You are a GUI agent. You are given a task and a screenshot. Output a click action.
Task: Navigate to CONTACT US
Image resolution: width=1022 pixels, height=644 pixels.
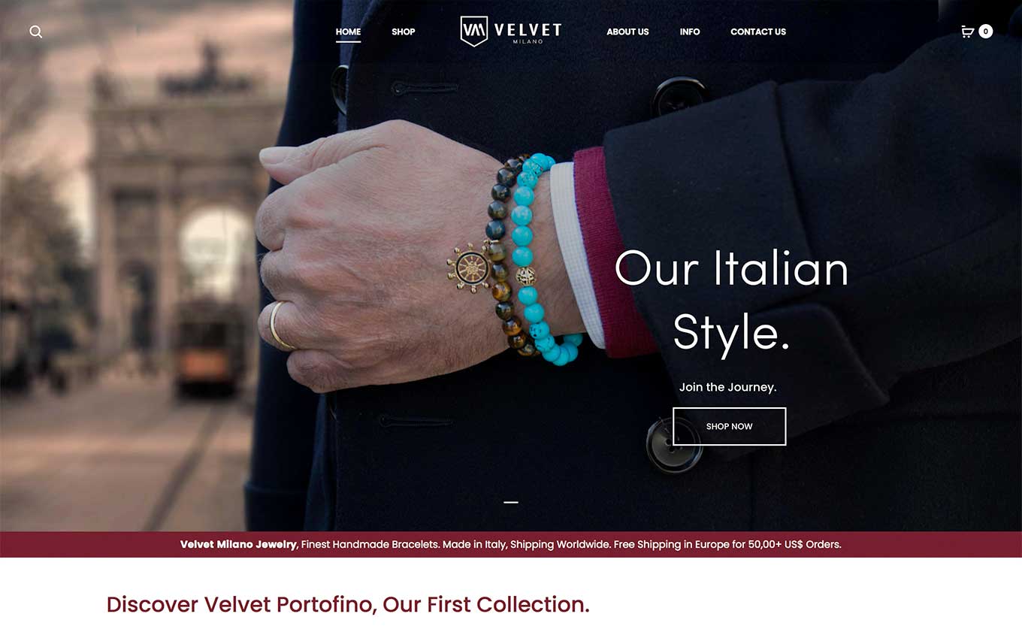point(758,32)
